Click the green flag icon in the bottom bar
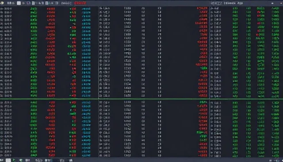 point(14,160)
